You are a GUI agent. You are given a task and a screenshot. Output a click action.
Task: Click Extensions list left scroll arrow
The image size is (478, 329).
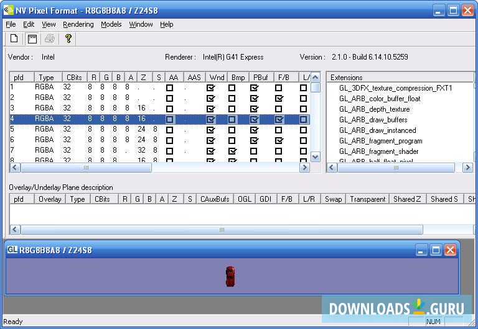pos(332,168)
